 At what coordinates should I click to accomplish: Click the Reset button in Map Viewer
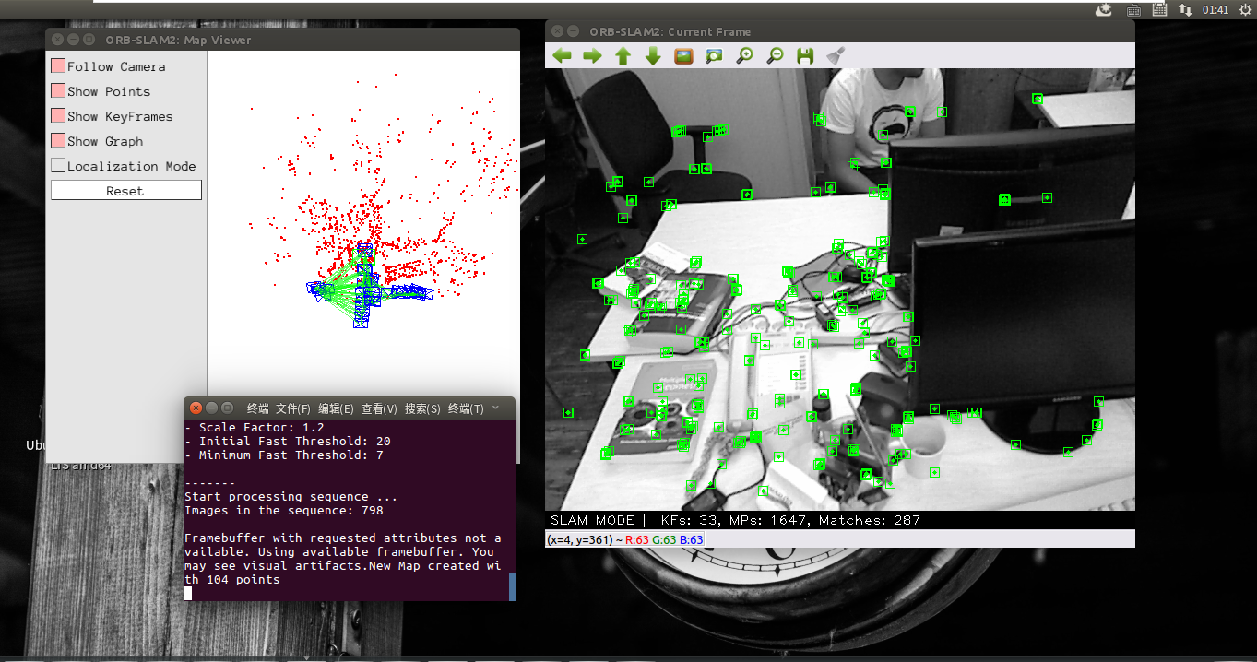click(x=125, y=191)
